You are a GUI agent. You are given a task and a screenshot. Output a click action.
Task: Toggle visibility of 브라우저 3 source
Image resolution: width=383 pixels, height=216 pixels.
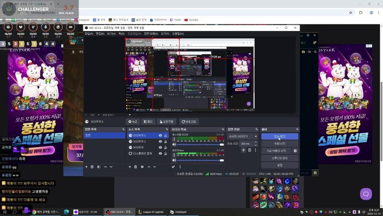click(x=161, y=135)
